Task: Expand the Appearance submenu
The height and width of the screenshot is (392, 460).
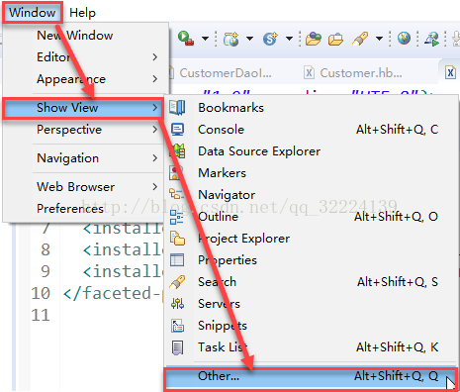Action: [86, 79]
